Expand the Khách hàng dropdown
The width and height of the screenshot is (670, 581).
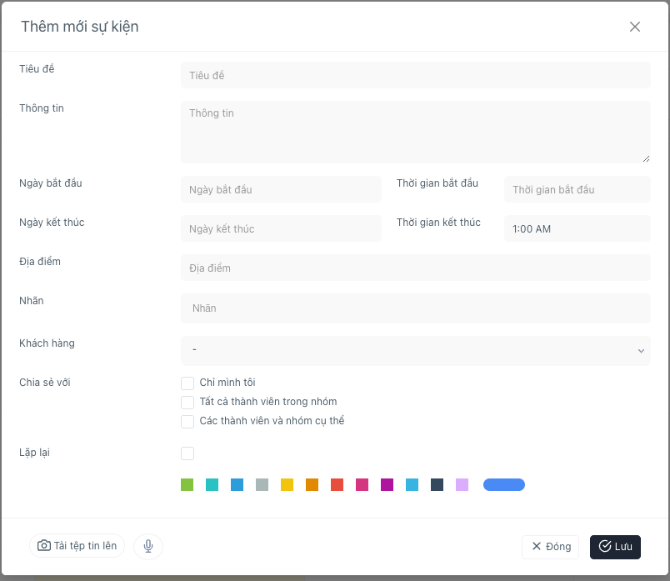(x=415, y=351)
